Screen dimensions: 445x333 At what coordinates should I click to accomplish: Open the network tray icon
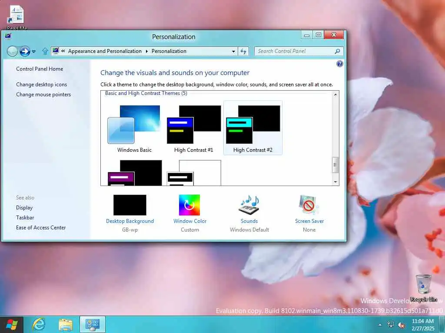(x=391, y=324)
